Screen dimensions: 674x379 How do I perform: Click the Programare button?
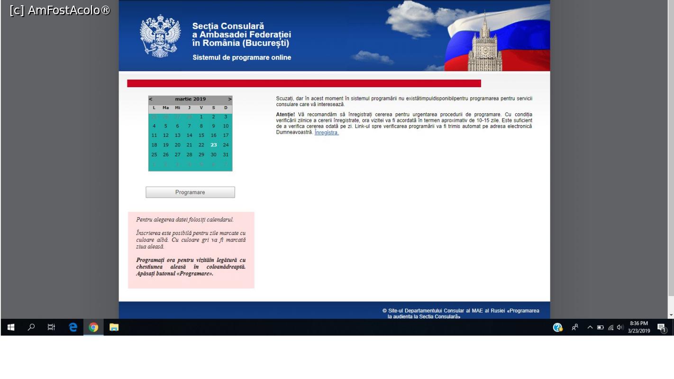tap(190, 192)
